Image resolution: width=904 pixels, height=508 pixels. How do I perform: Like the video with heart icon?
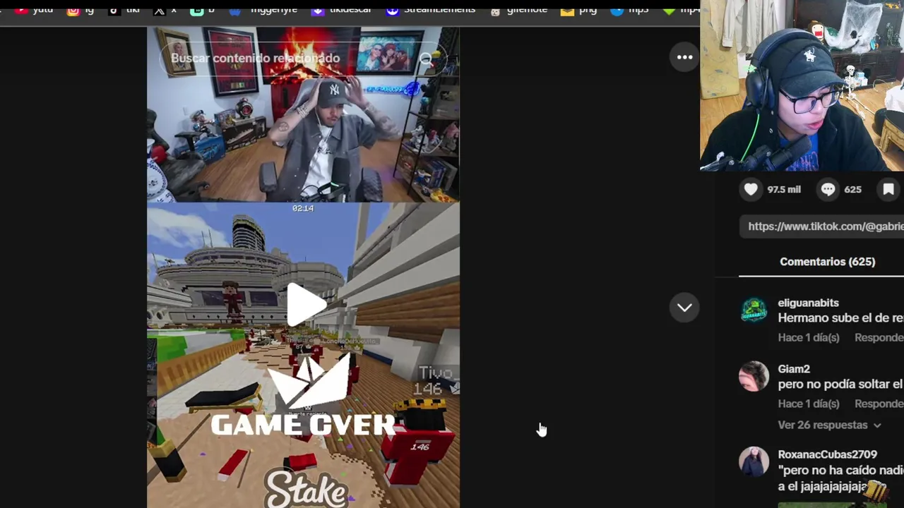(751, 189)
